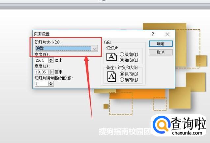Click the 取消 button
This screenshot has height=143, width=210.
(161, 52)
